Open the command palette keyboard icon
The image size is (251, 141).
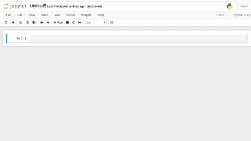tap(112, 23)
